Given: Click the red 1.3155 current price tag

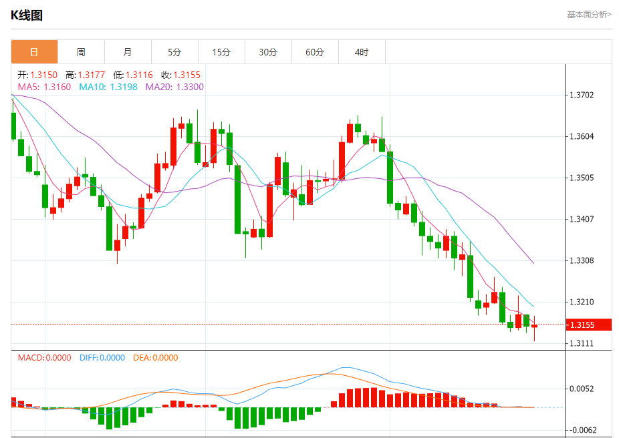Looking at the screenshot, I should (x=589, y=325).
